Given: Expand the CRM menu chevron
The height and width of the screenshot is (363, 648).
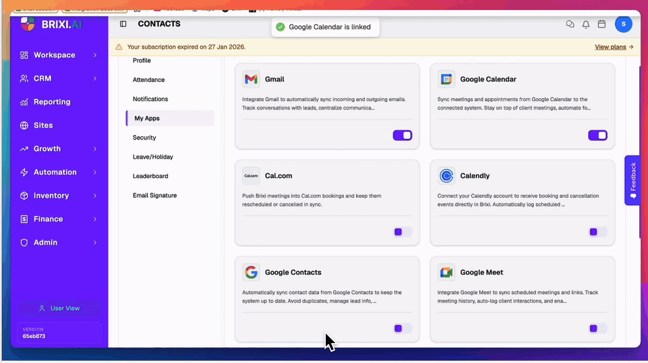Looking at the screenshot, I should pyautogui.click(x=95, y=78).
